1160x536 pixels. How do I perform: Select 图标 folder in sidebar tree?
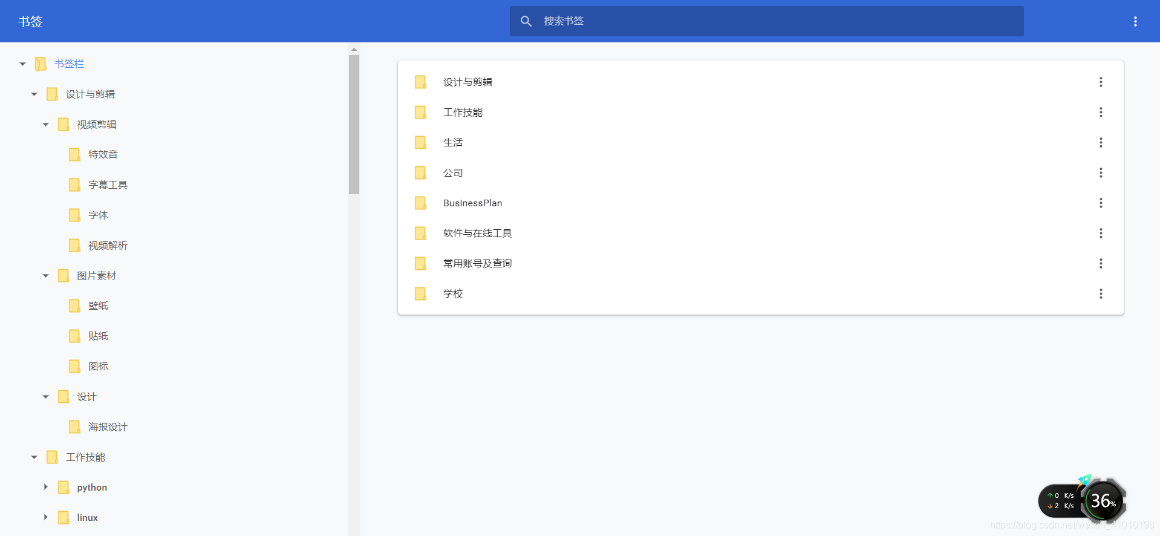pos(98,366)
